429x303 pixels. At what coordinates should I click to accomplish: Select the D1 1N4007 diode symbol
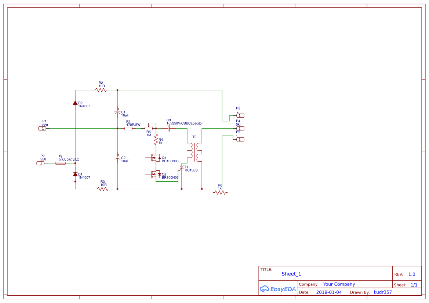pyautogui.click(x=75, y=174)
